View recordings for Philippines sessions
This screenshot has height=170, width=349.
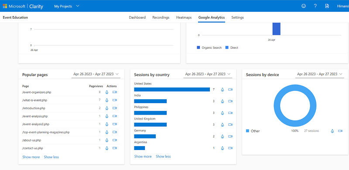click(x=230, y=113)
